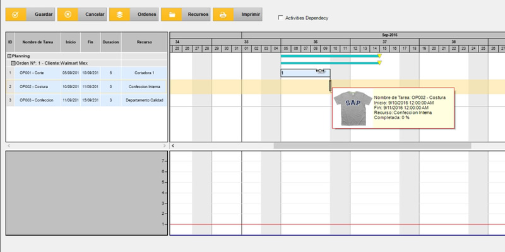Click the Recurso column header
505x252 pixels.
pos(145,42)
